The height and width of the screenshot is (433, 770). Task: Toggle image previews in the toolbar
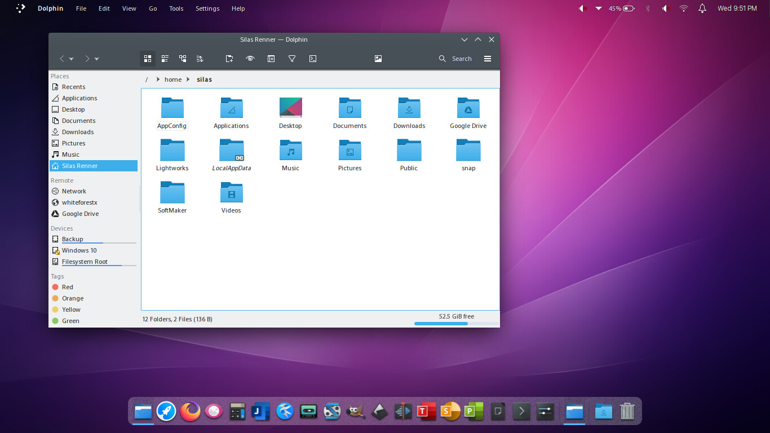(378, 59)
